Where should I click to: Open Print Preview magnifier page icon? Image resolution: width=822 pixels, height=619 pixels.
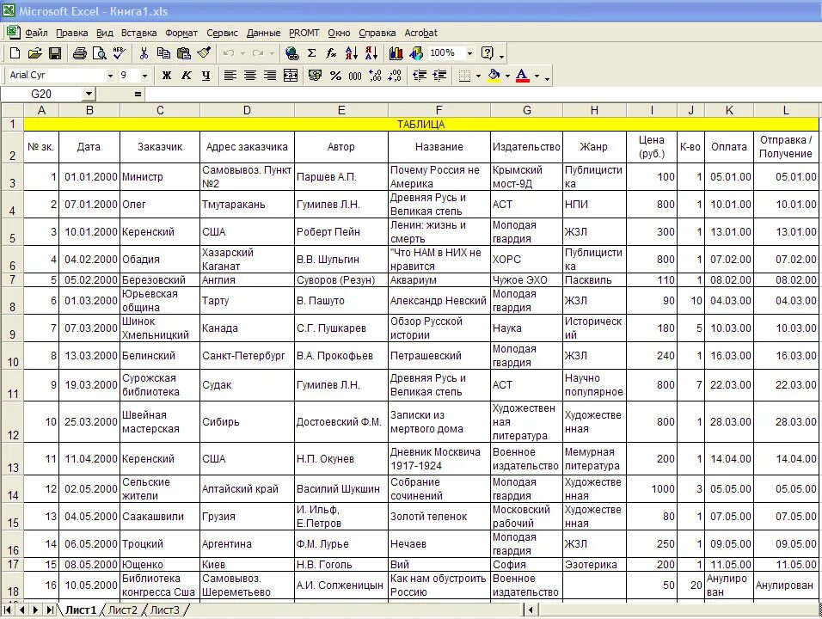[99, 53]
